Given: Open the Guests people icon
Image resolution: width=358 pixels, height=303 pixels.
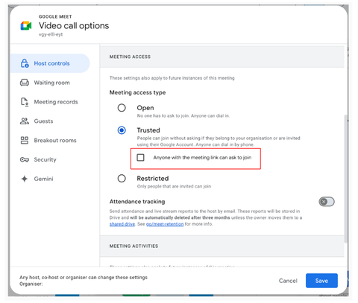Looking at the screenshot, I should 25,121.
